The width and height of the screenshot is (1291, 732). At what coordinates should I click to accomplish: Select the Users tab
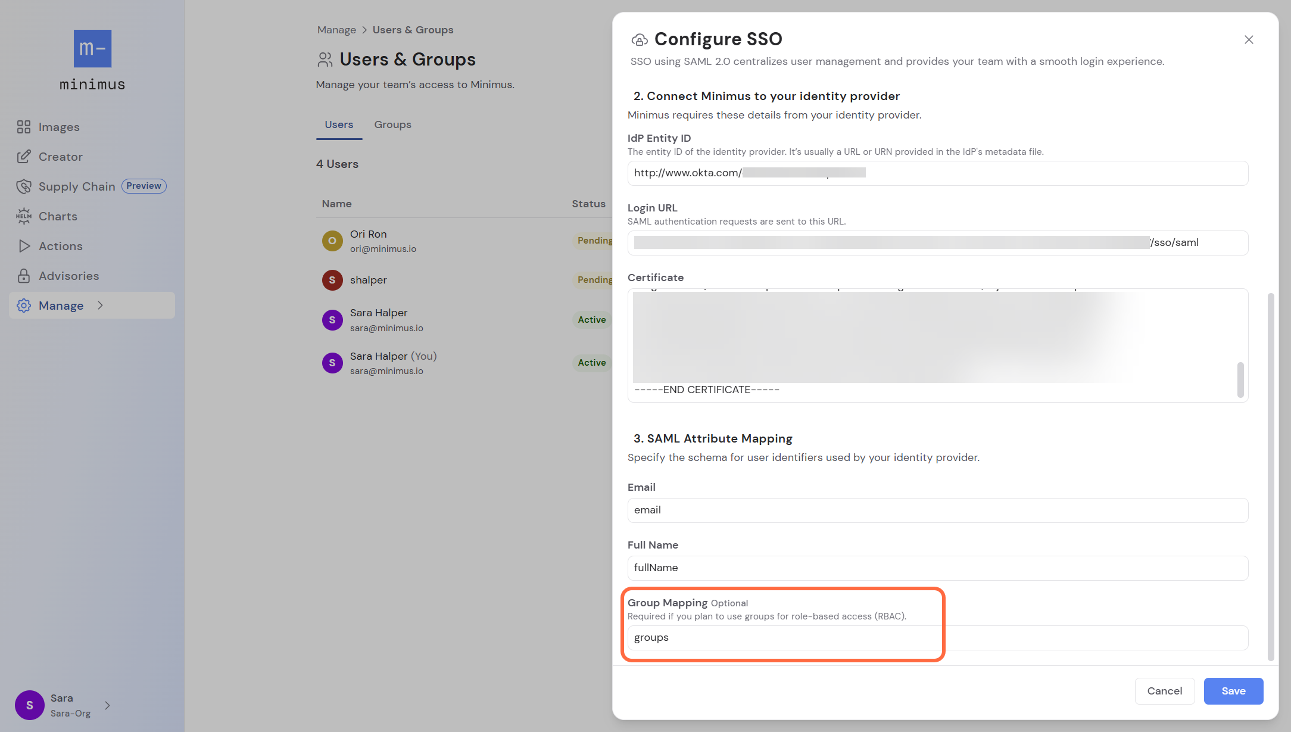[x=339, y=124]
